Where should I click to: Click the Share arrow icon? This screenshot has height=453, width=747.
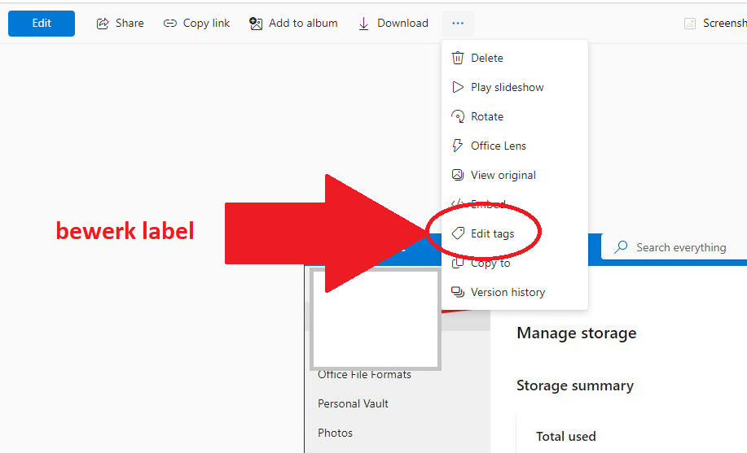pyautogui.click(x=103, y=24)
